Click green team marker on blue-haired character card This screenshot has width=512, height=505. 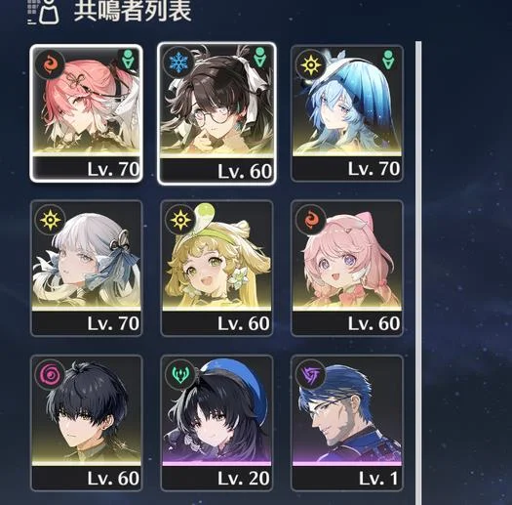click(x=388, y=60)
